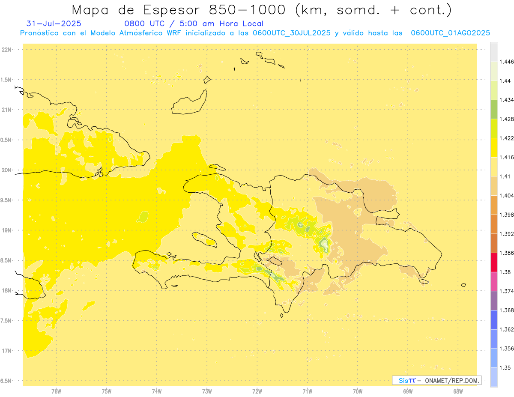Click the '18N' latitude label

click(x=7, y=291)
